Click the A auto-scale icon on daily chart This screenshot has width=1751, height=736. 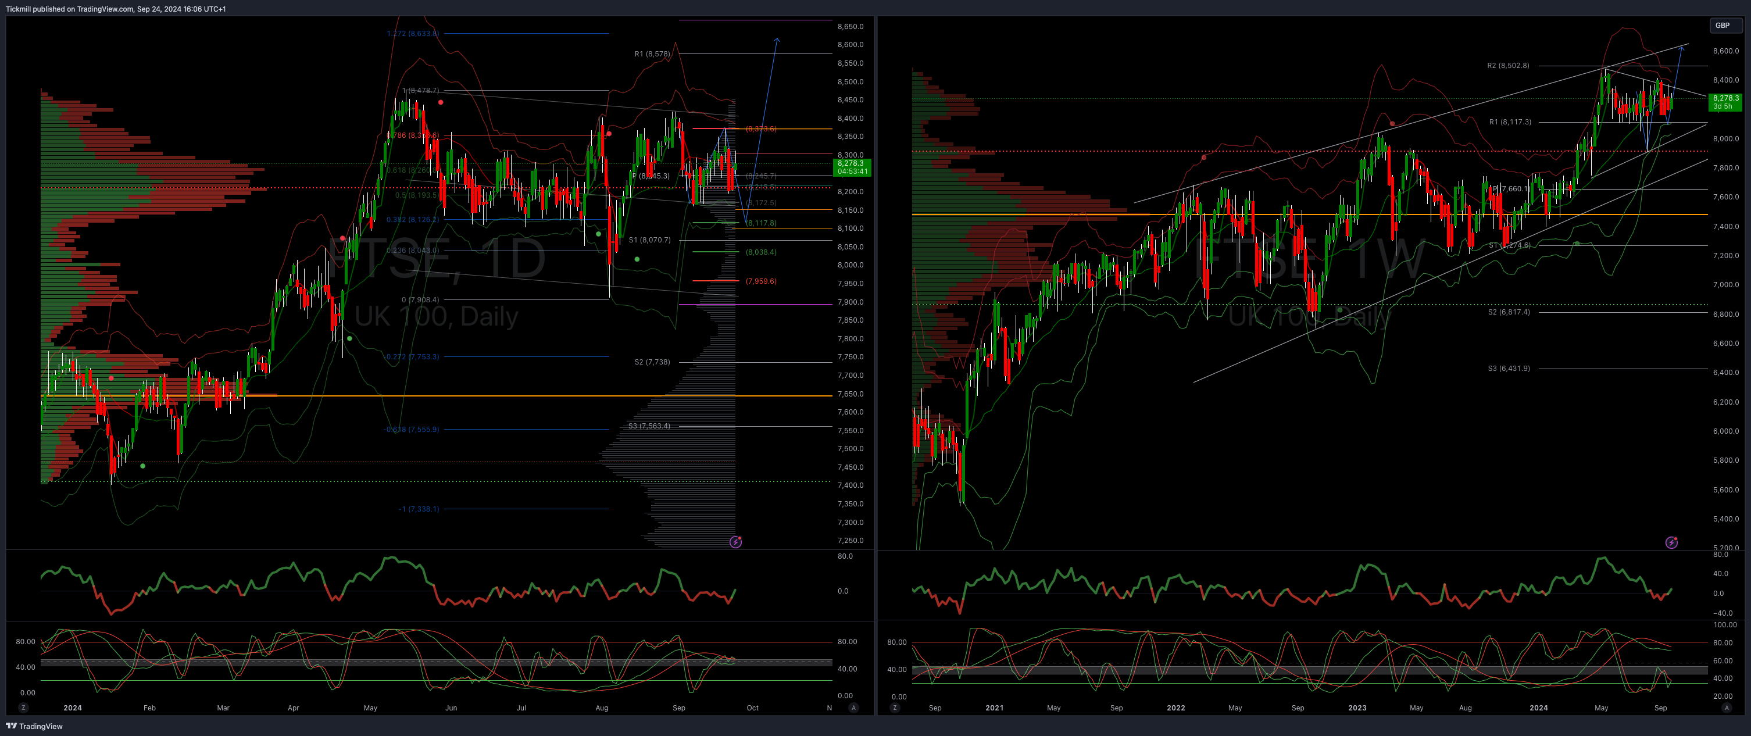tap(853, 708)
